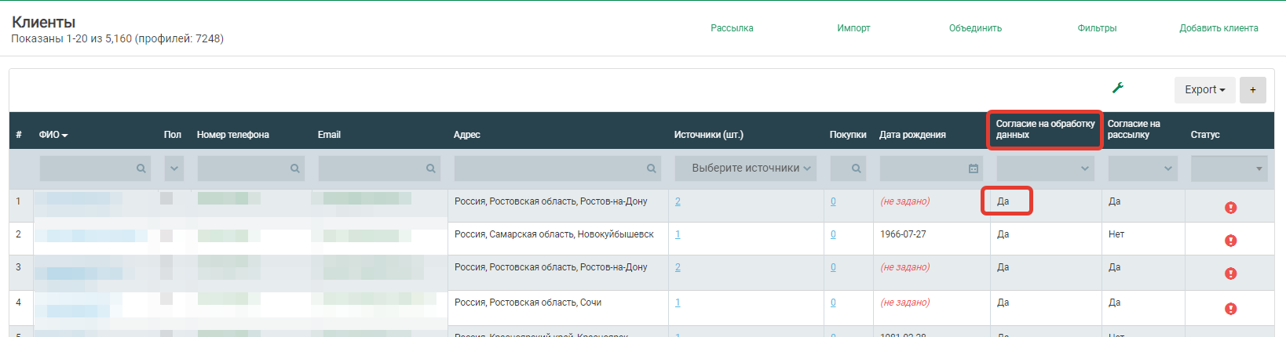
Task: Open the Пол filter dropdown
Action: 174,168
